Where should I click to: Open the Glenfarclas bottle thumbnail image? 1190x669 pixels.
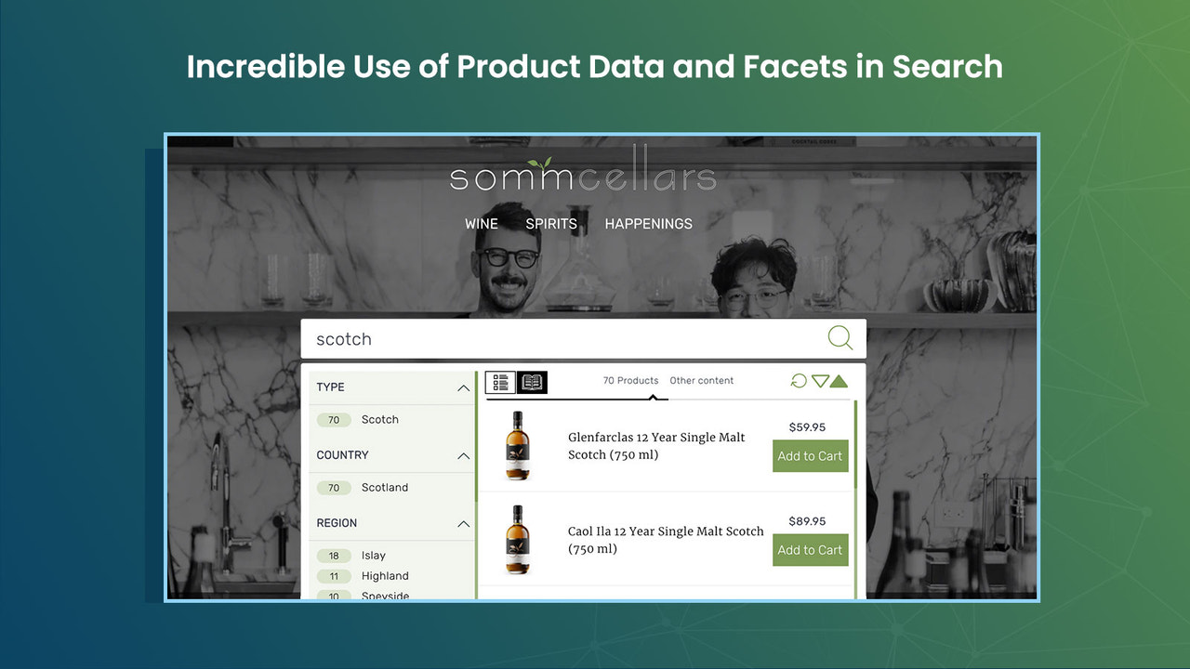click(517, 446)
